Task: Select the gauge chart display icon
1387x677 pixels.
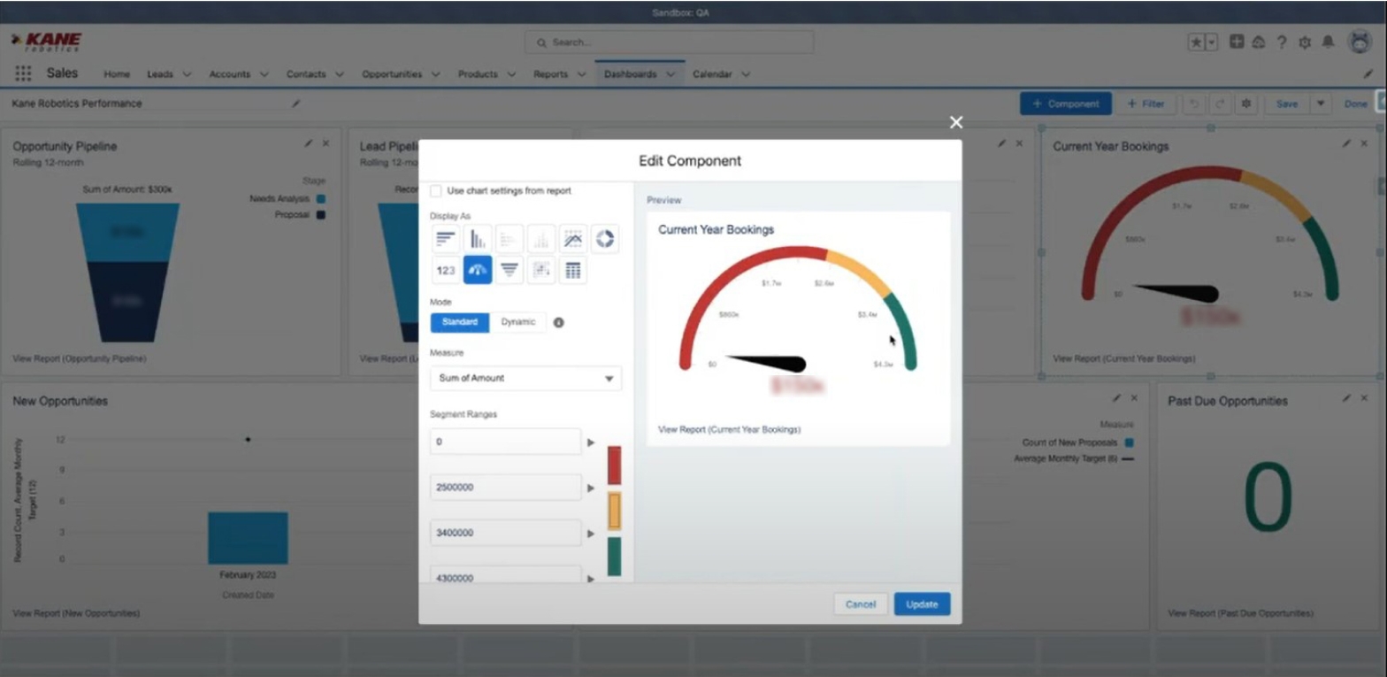Action: click(478, 270)
